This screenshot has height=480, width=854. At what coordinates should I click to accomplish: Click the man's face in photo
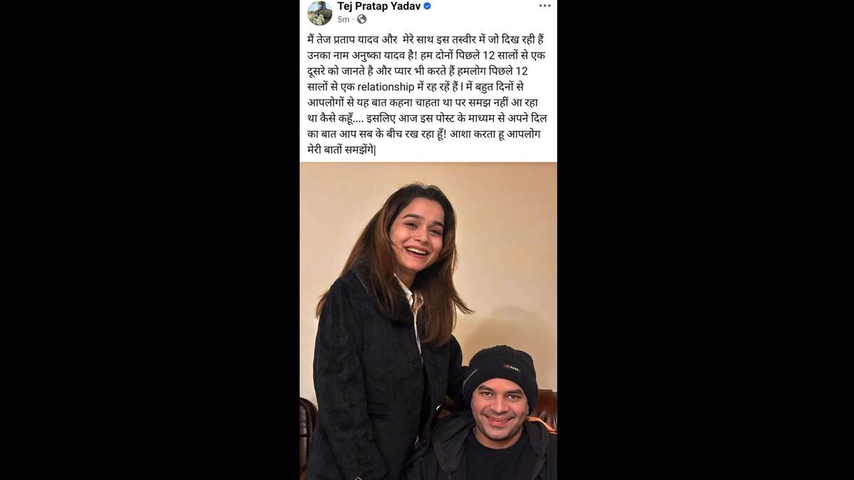coord(499,411)
